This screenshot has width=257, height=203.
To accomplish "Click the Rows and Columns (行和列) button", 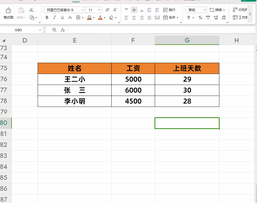I will [x=240, y=10].
